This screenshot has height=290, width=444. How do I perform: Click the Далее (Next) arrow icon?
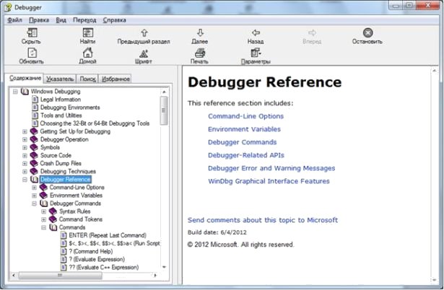coord(200,32)
